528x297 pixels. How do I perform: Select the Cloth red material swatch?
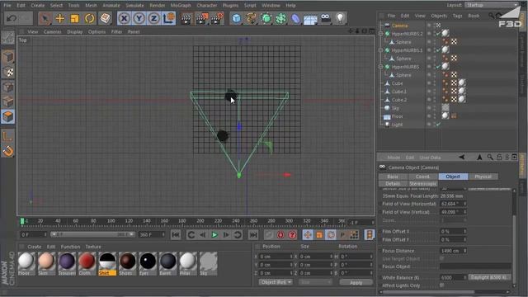point(87,263)
